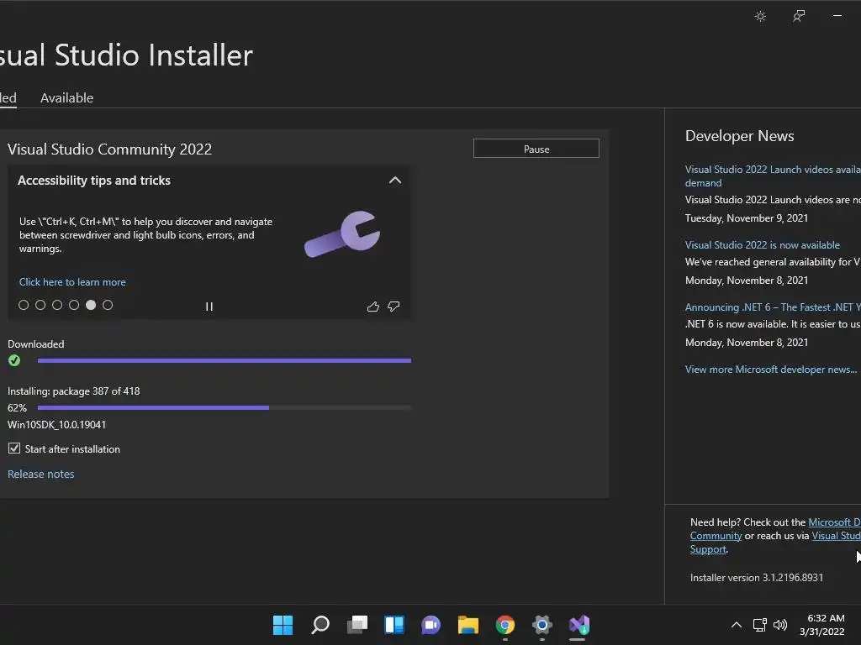Open File Explorer from taskbar
The width and height of the screenshot is (861, 645).
pos(468,625)
